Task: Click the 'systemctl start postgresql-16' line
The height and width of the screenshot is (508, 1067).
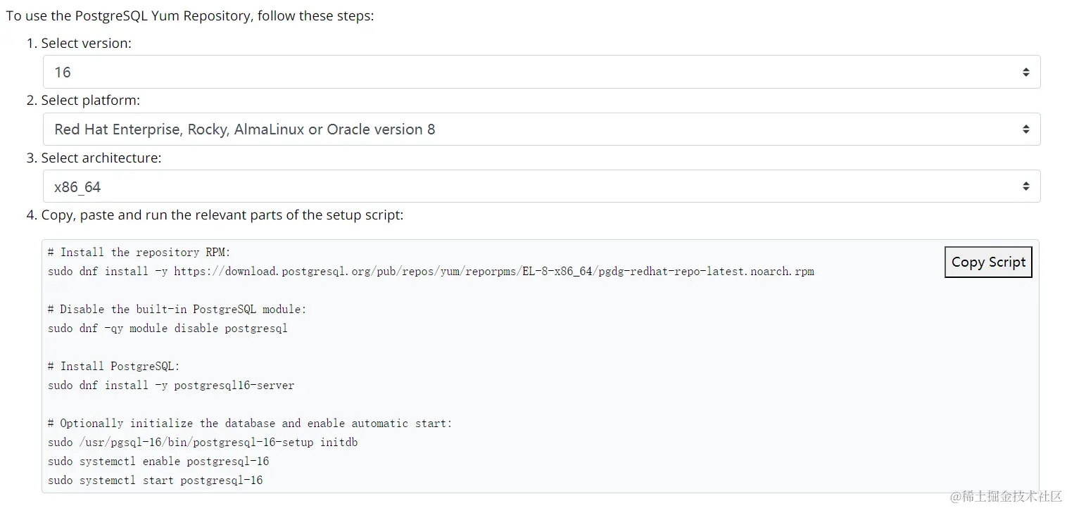Action: pos(155,480)
